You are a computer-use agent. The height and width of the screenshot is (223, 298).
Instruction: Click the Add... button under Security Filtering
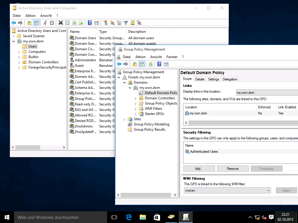click(199, 169)
